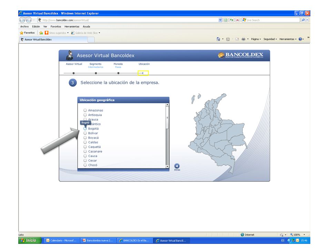
Task: Switch to BANCOLDEX Es el Ba taskbar window
Action: (x=135, y=240)
